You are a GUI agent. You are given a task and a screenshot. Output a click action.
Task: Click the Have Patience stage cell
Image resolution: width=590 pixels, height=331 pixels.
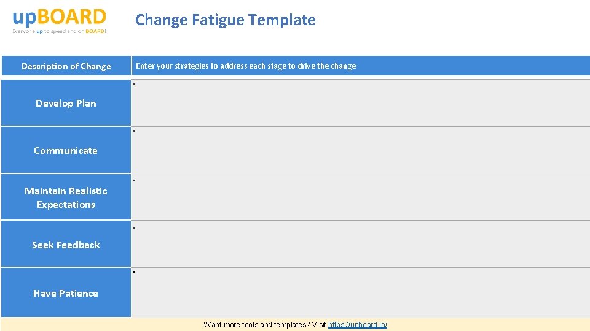click(x=66, y=293)
